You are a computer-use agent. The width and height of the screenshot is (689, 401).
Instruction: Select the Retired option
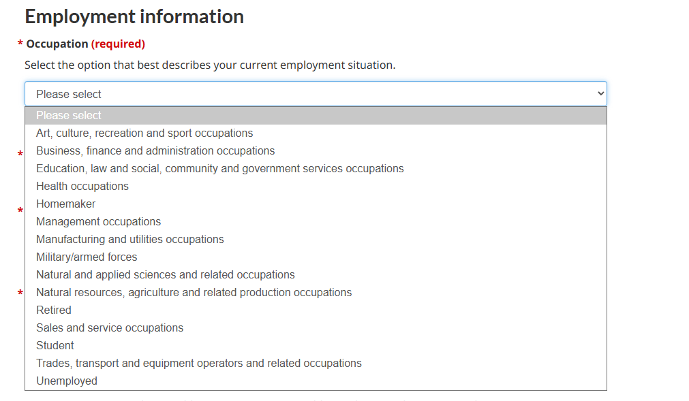(316, 310)
